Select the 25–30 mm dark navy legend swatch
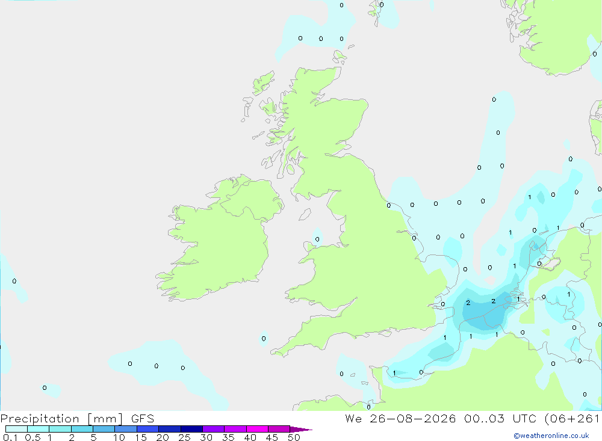Screen dimensions: 602x441 tap(191, 429)
